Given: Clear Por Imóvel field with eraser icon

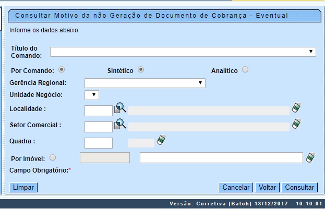Looking at the screenshot, I should [x=310, y=157].
